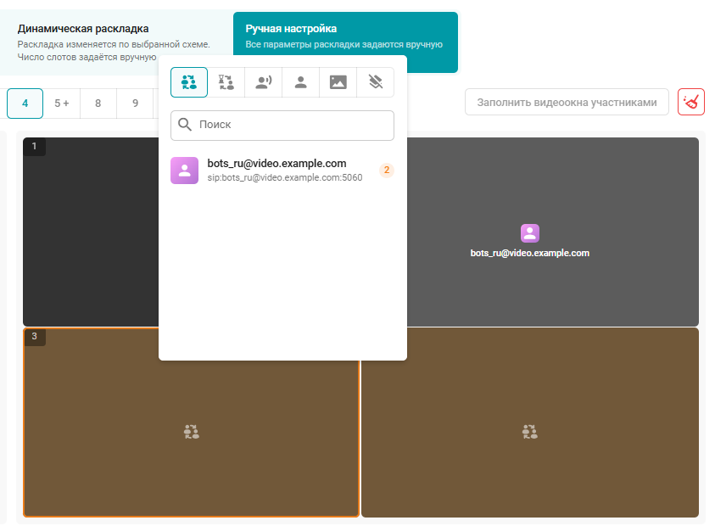Select the disabled layers slot icon
This screenshot has height=526, width=715.
coord(376,82)
